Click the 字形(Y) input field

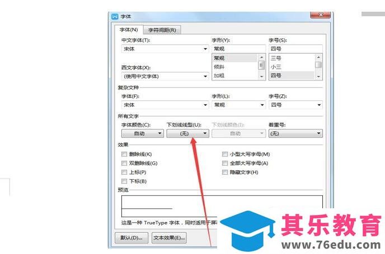(x=238, y=49)
